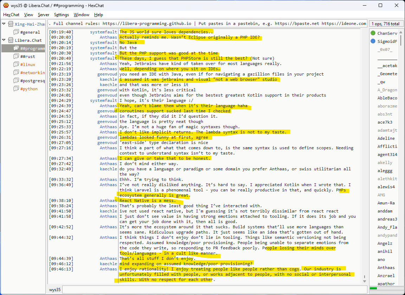Click the #general channel chat-bubble icon
405x295 pixels.
pyautogui.click(x=16, y=32)
